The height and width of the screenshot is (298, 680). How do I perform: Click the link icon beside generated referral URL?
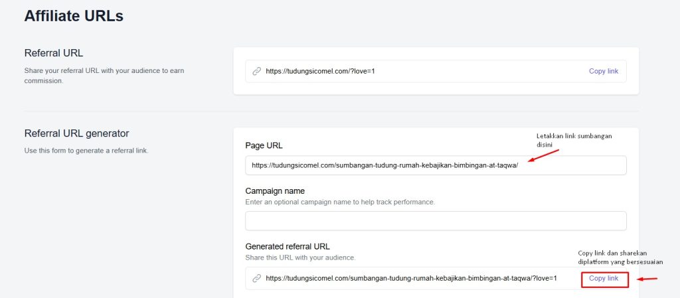point(256,278)
